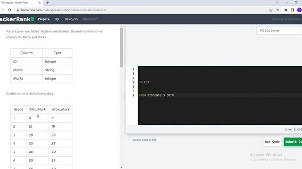Click the scrollbar down arrow
The height and width of the screenshot is (169, 302).
121,168
